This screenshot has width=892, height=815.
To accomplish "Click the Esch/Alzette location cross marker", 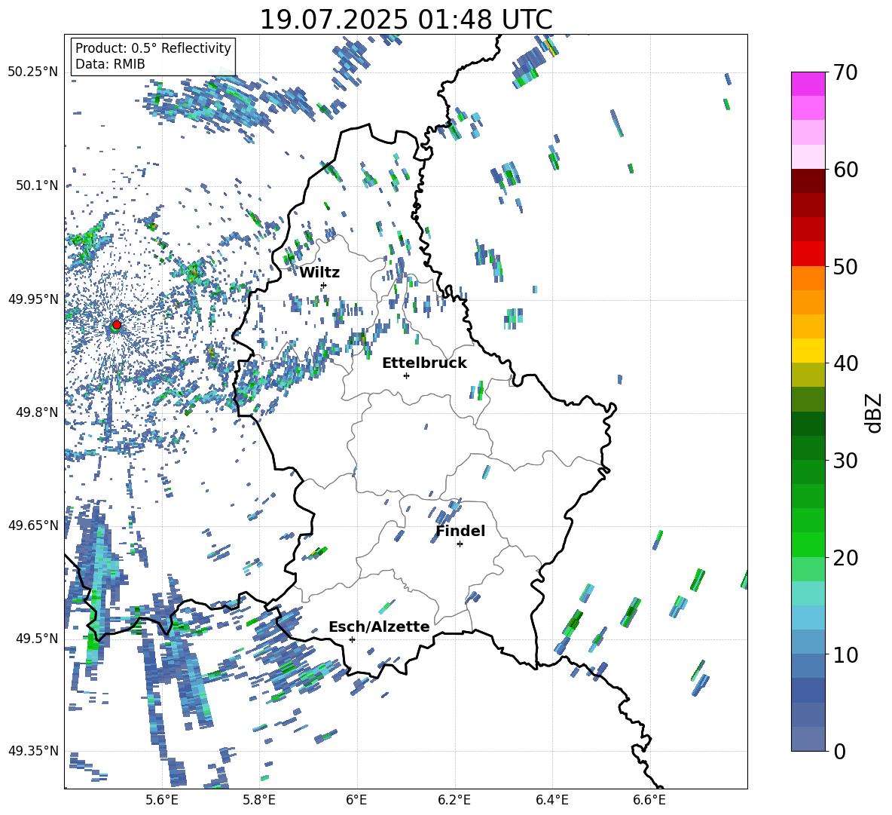I will pos(352,639).
